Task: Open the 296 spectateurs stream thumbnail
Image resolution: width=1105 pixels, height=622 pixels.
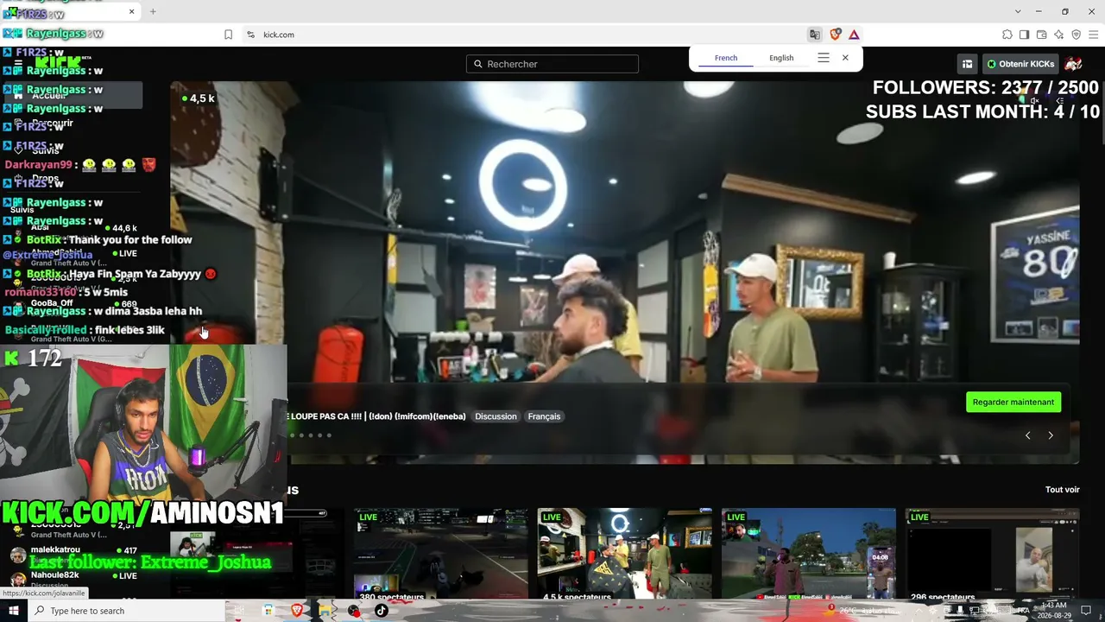Action: tap(992, 554)
